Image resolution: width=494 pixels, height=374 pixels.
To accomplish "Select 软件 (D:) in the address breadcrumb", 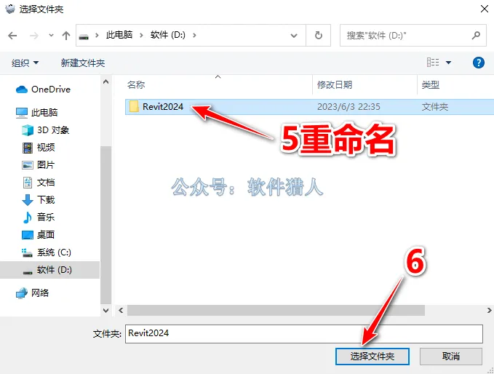I will (167, 35).
